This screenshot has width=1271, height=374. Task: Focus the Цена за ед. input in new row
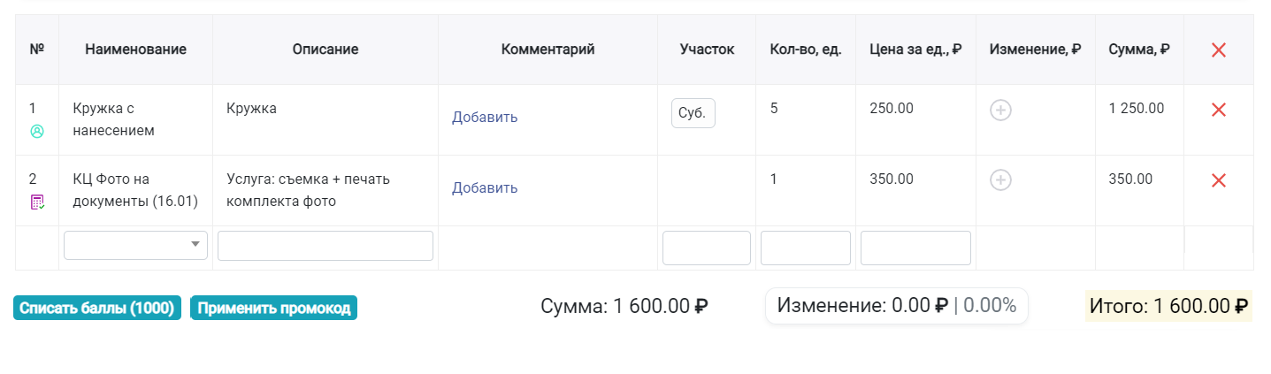[915, 248]
